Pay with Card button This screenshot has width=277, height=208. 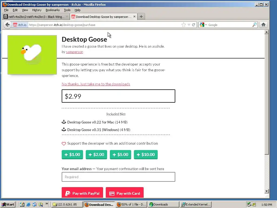pos(125,193)
